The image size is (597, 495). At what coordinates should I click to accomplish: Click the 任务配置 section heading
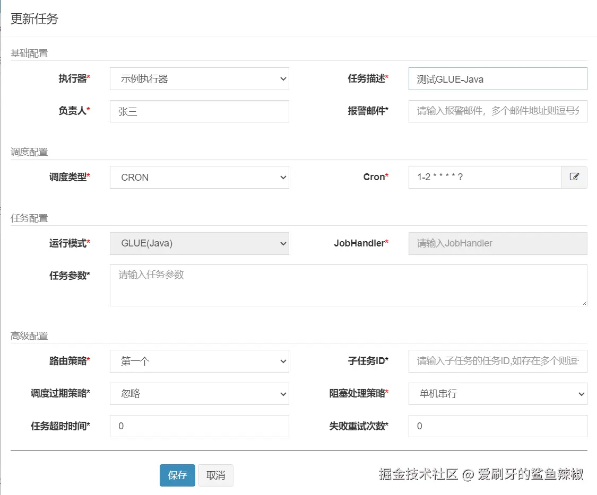29,218
